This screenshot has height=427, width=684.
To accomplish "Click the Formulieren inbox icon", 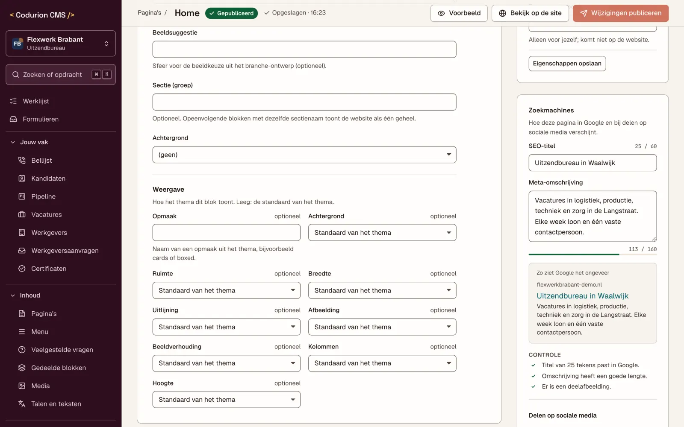I will click(13, 119).
